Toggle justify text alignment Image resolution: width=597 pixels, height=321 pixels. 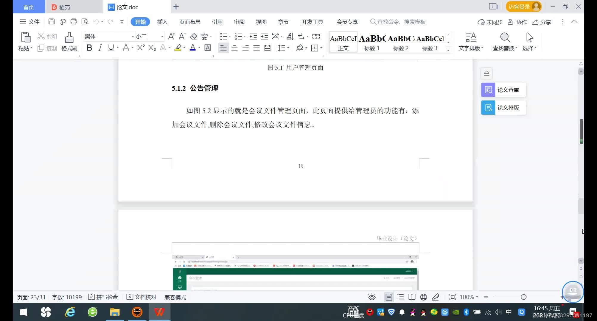point(256,48)
